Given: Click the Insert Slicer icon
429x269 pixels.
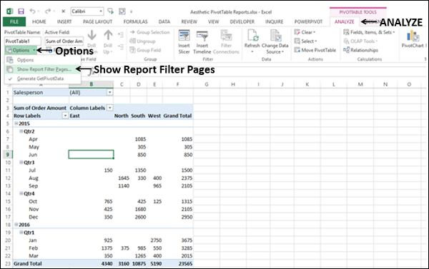Looking at the screenshot, I should click(x=184, y=36).
